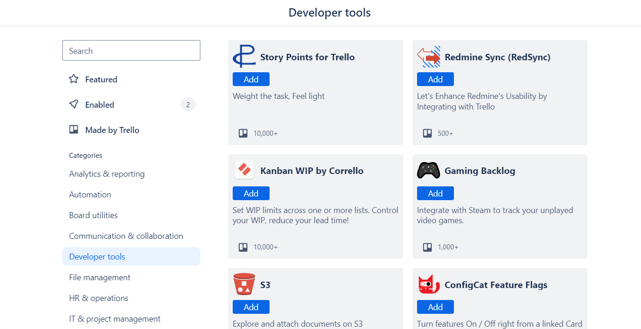Screen dimensions: 641x329
Task: Add the Redmine Sync (RedSync) Power-Up
Action: tap(435, 79)
